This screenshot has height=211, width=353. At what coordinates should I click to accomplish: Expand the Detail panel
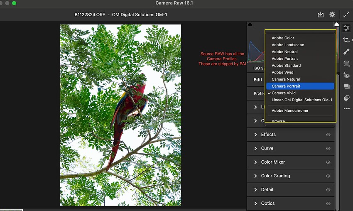[255, 190]
